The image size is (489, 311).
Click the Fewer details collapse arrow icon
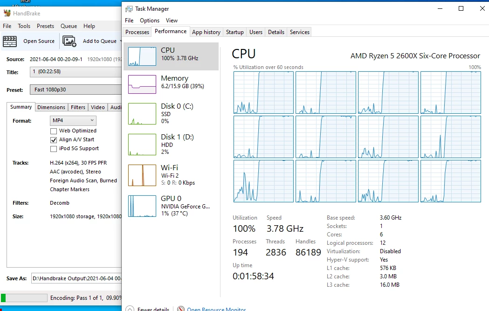(130, 309)
